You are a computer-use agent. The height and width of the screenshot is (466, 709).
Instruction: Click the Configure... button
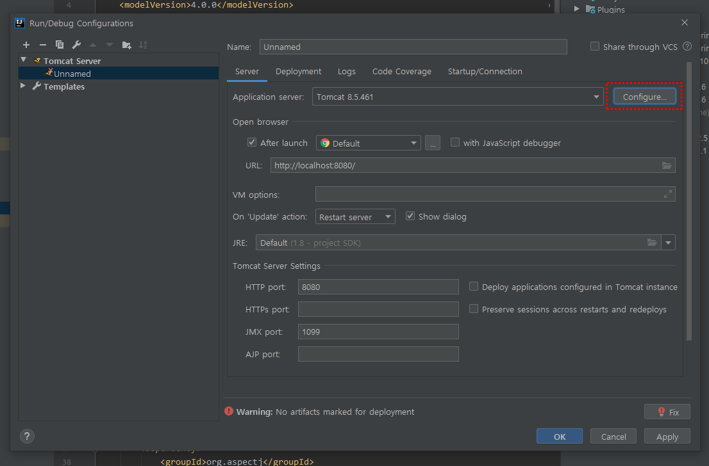tap(644, 97)
